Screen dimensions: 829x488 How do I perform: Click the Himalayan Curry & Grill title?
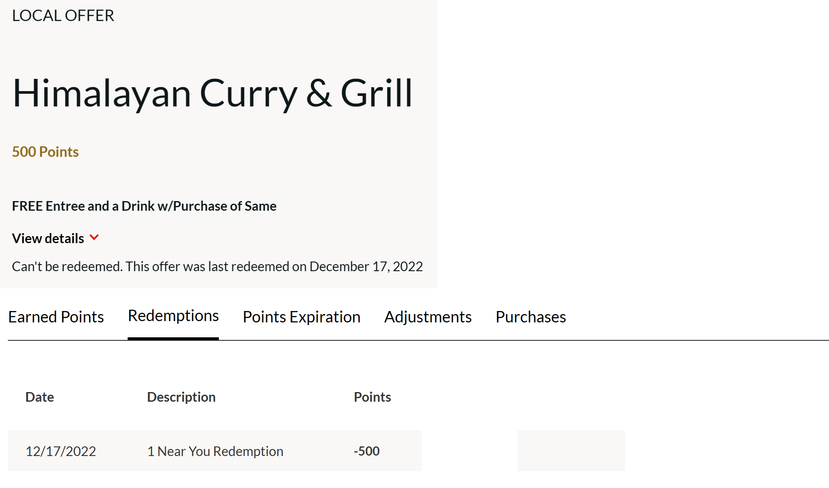click(213, 93)
